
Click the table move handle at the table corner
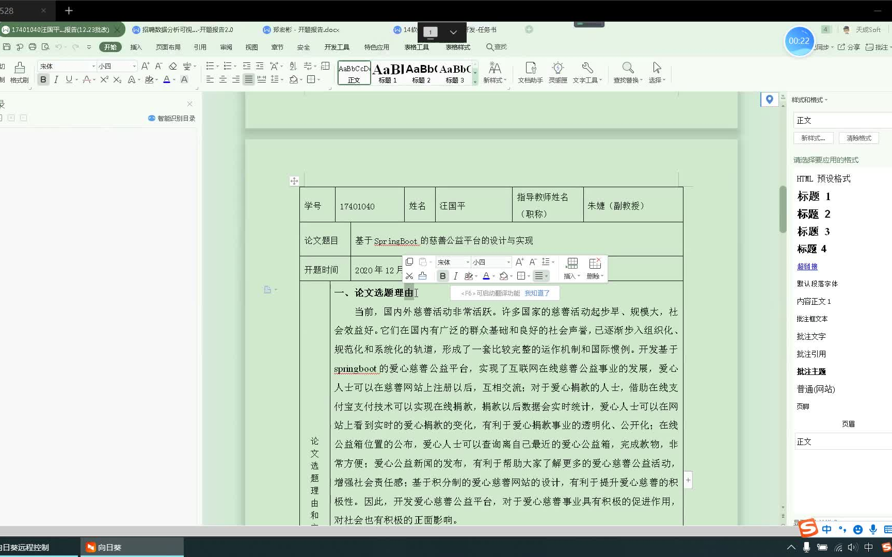tap(294, 181)
